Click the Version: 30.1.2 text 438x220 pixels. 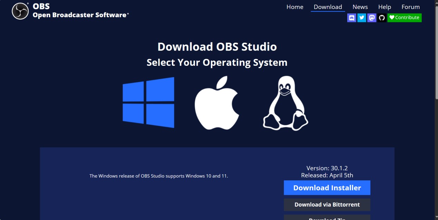[x=327, y=168]
